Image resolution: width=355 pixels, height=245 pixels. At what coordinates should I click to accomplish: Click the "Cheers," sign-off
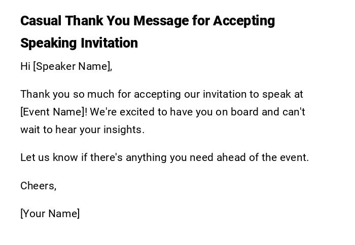click(x=38, y=186)
